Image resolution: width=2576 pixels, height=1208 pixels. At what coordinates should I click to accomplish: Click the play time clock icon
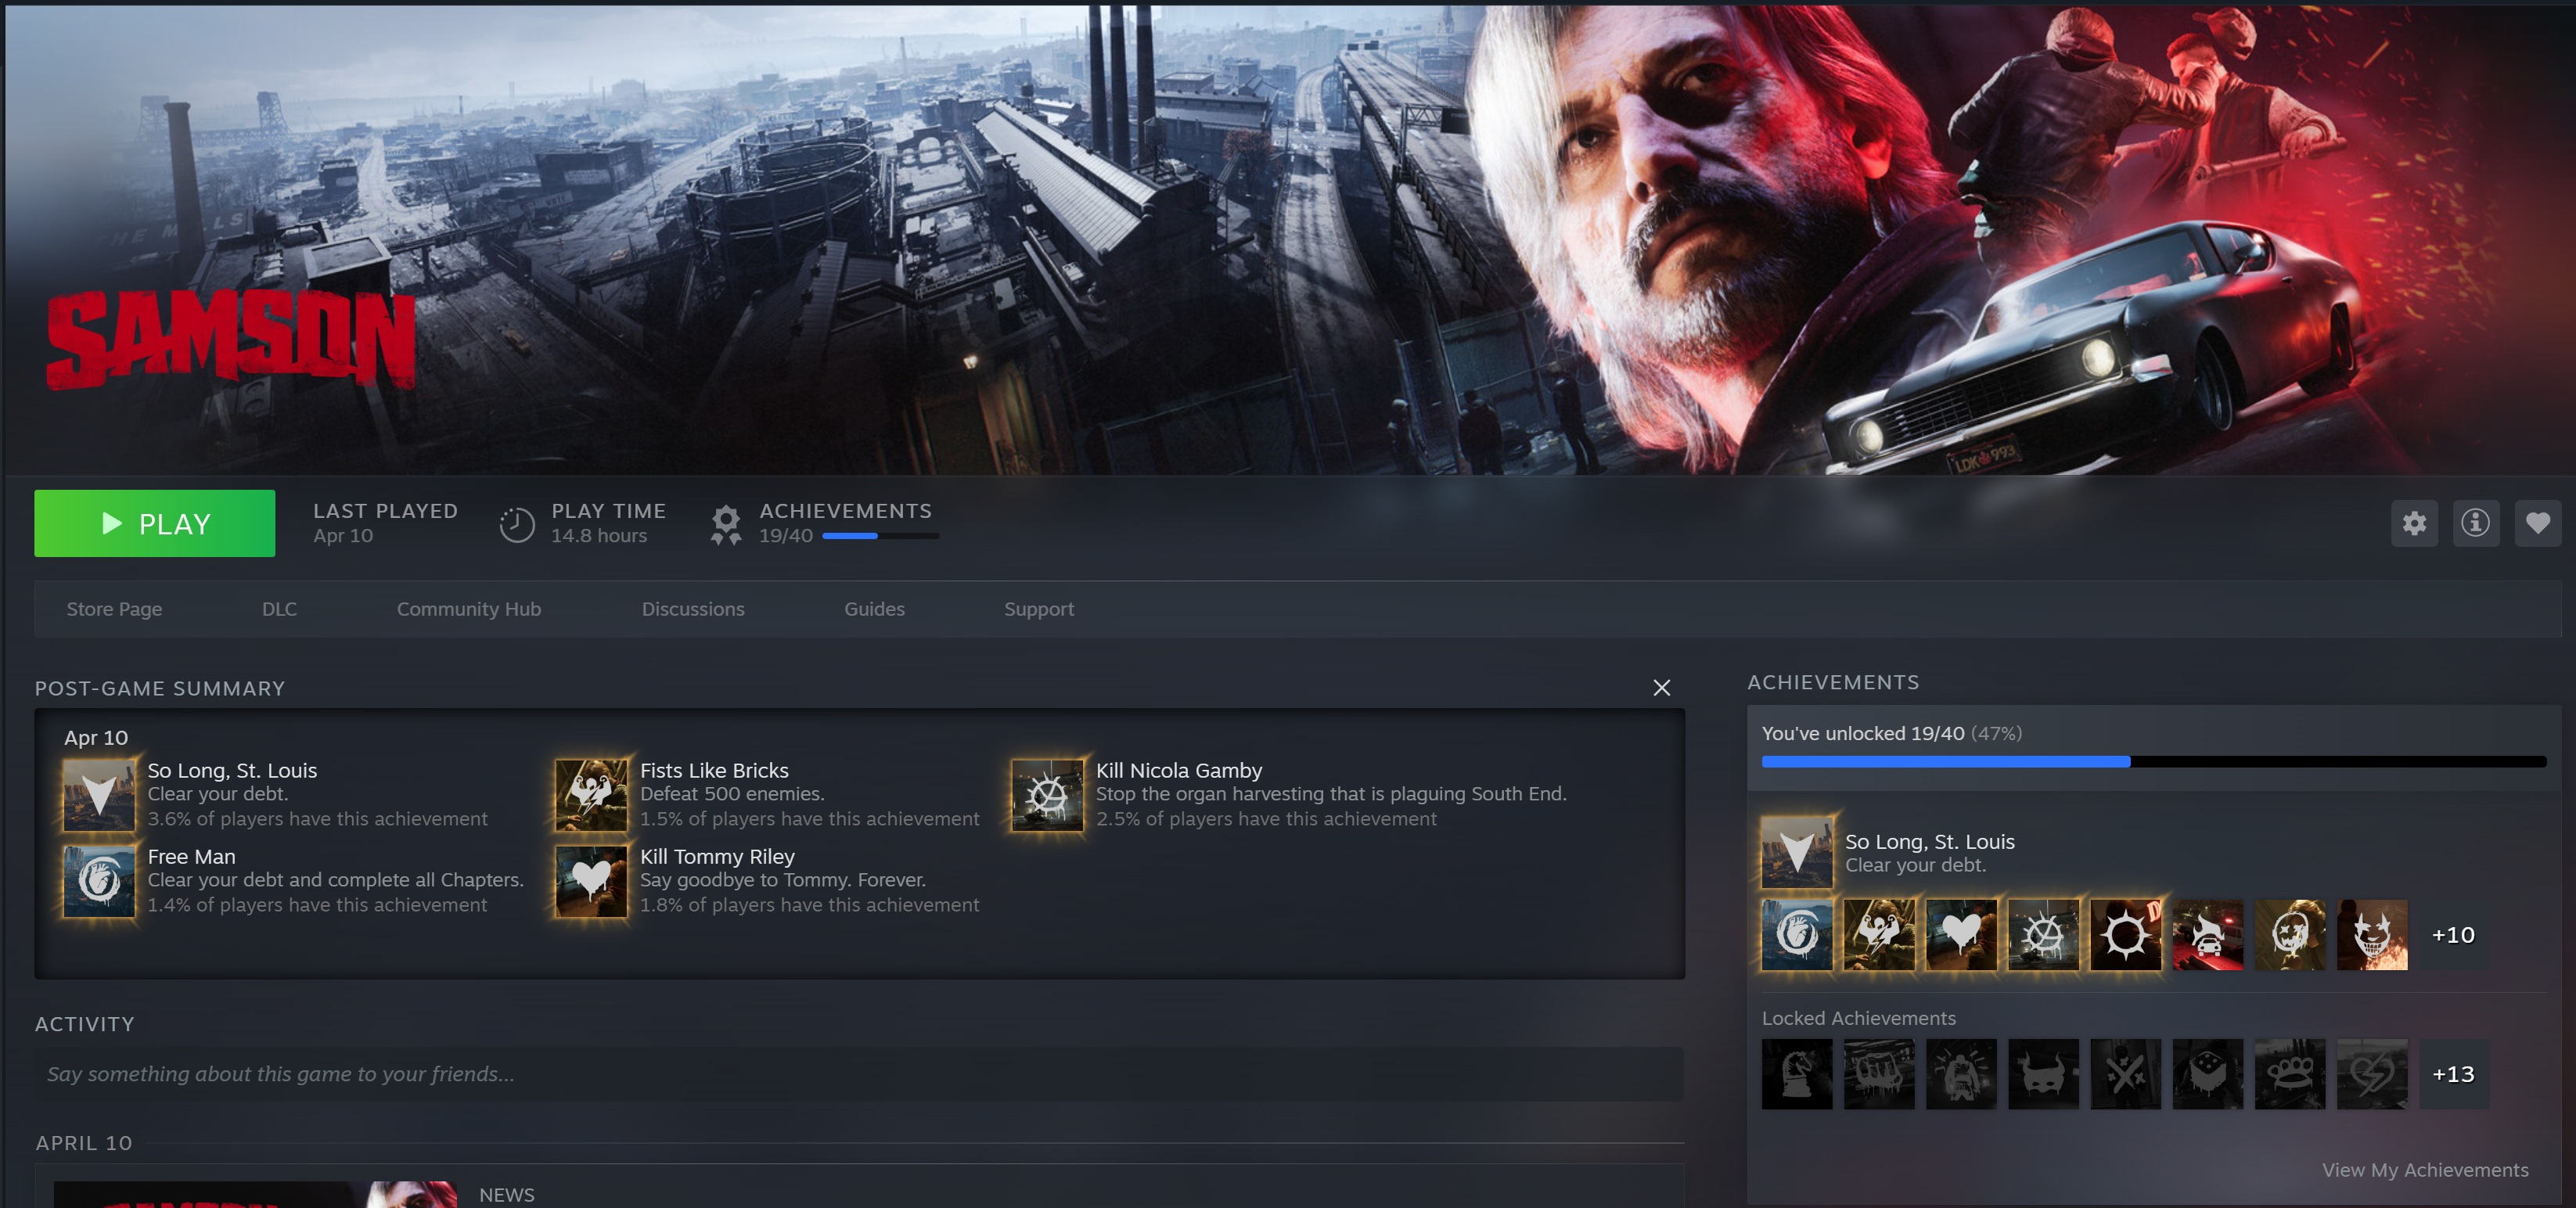(x=517, y=524)
